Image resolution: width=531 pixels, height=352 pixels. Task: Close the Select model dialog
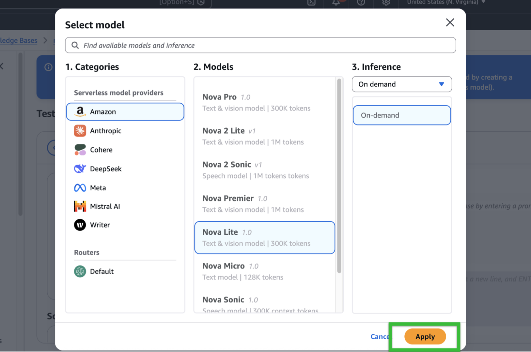point(450,22)
